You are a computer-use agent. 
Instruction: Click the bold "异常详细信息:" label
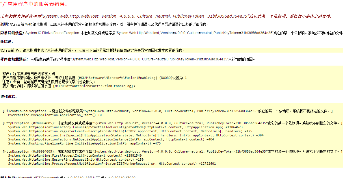click(12, 33)
